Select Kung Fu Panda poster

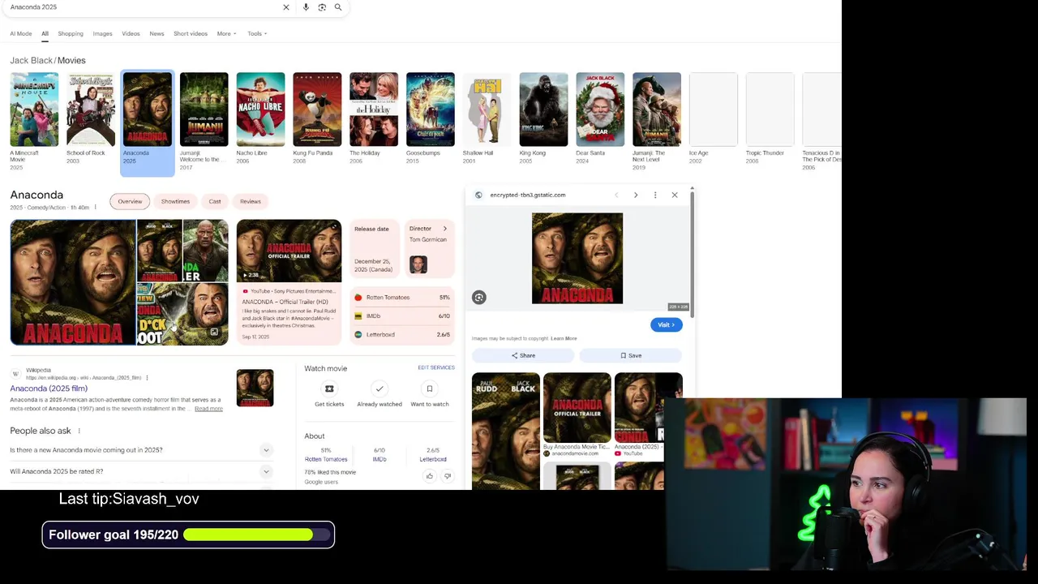pyautogui.click(x=317, y=109)
